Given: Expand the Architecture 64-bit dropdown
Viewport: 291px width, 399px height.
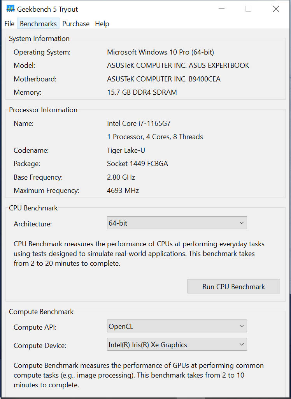Looking at the screenshot, I should pos(177,223).
